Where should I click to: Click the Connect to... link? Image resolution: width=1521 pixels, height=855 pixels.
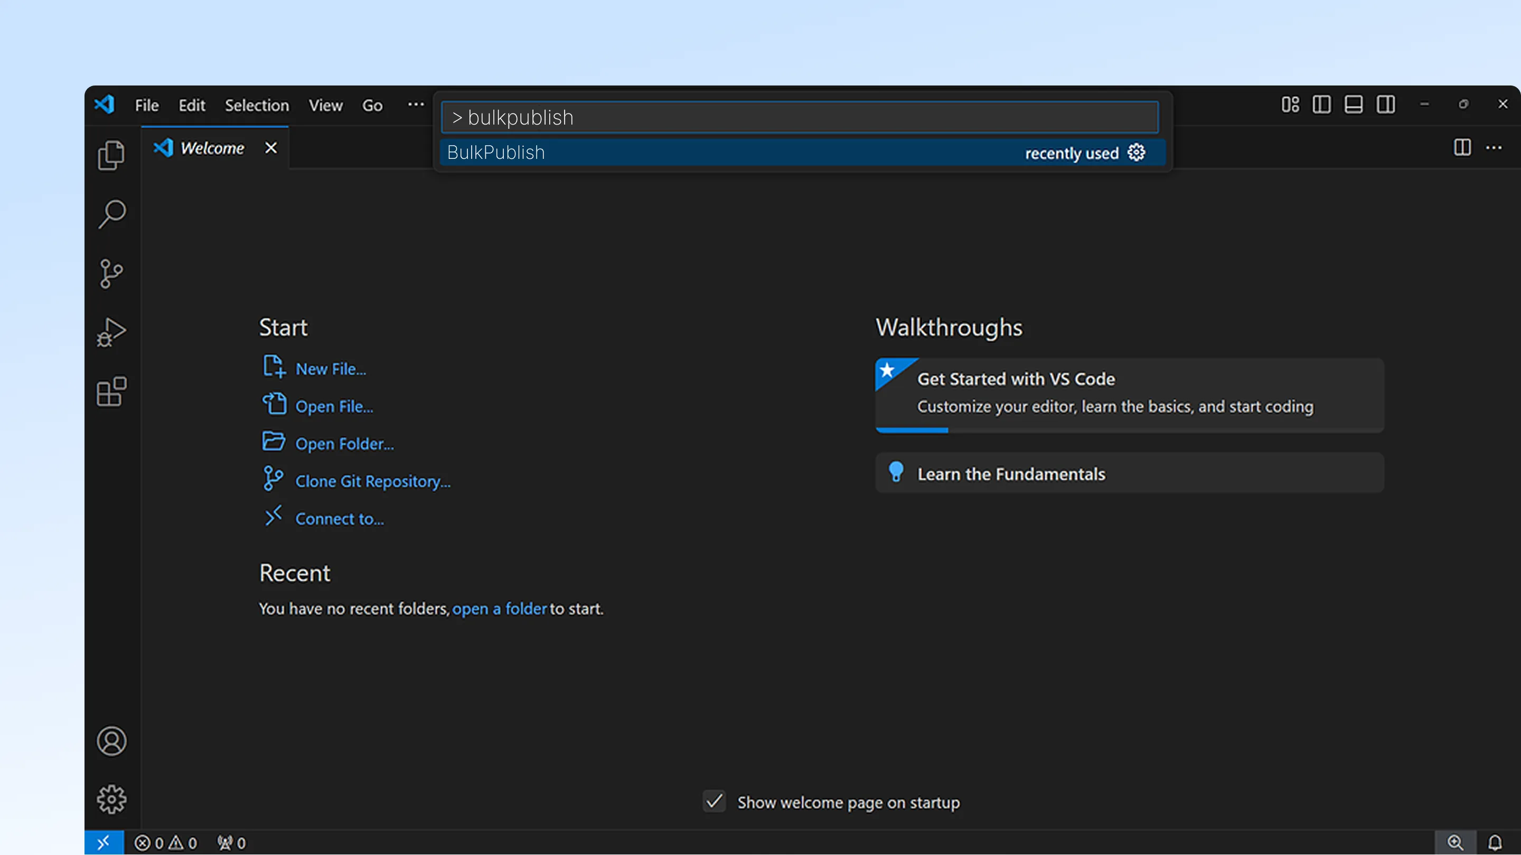click(340, 519)
